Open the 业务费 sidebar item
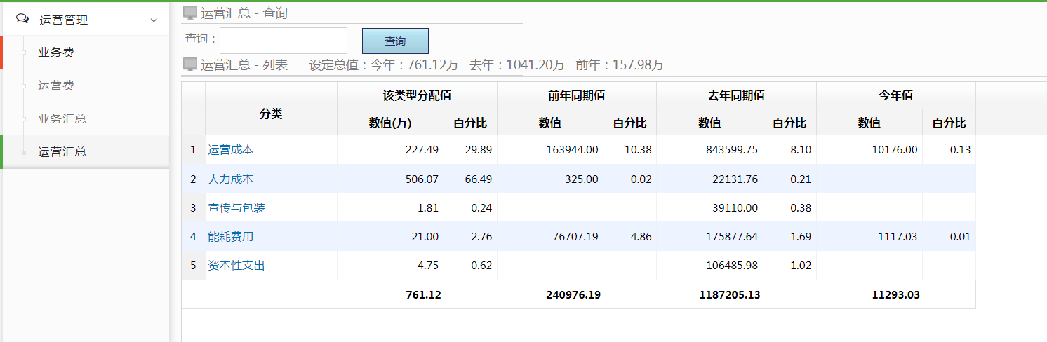 coord(56,52)
